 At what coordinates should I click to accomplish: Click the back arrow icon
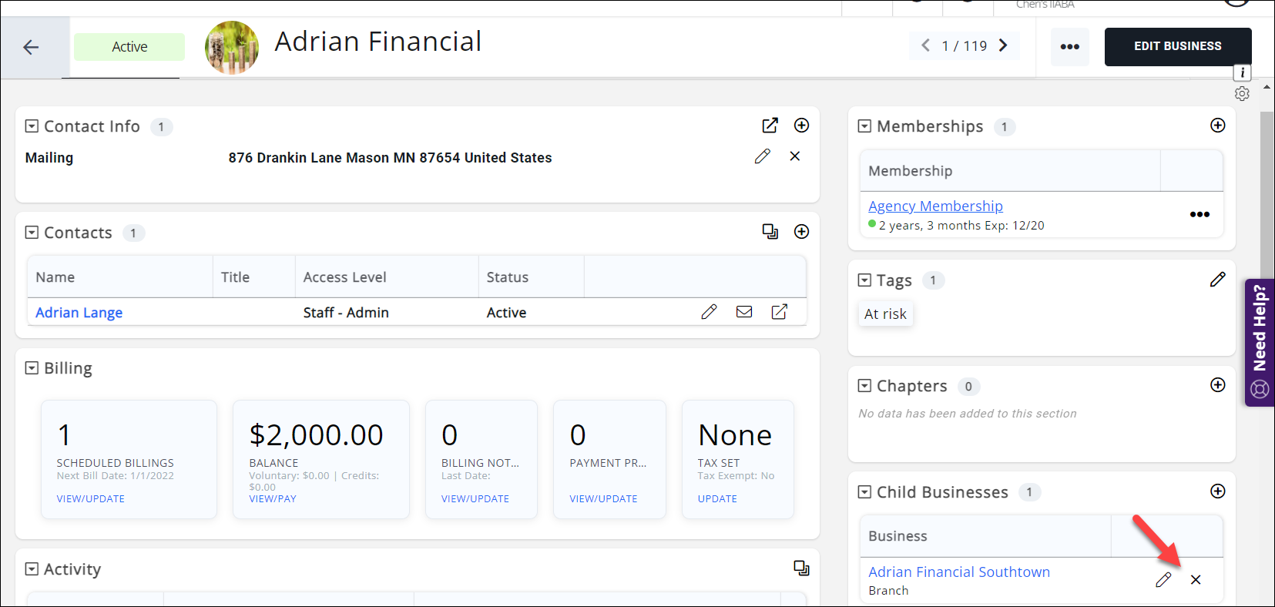(31, 47)
